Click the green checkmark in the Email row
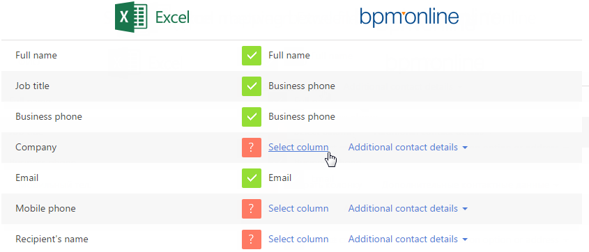The width and height of the screenshot is (589, 252). [252, 178]
